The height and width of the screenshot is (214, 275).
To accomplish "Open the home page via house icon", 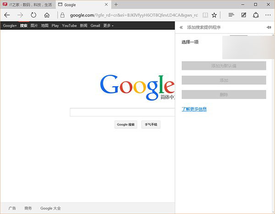I will pyautogui.click(x=47, y=15).
